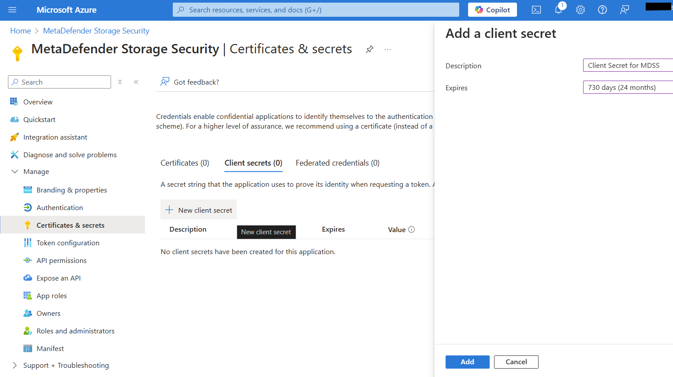Click the Expose an API cloud icon
Viewport: 673px width, 377px height.
click(x=27, y=278)
